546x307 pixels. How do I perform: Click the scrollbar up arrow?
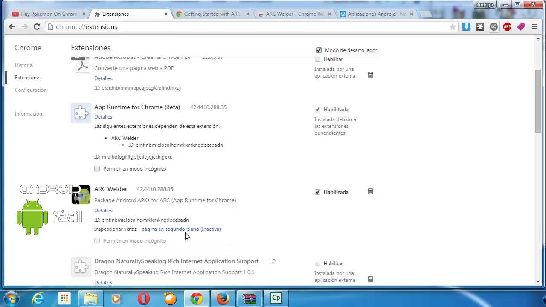(x=538, y=39)
